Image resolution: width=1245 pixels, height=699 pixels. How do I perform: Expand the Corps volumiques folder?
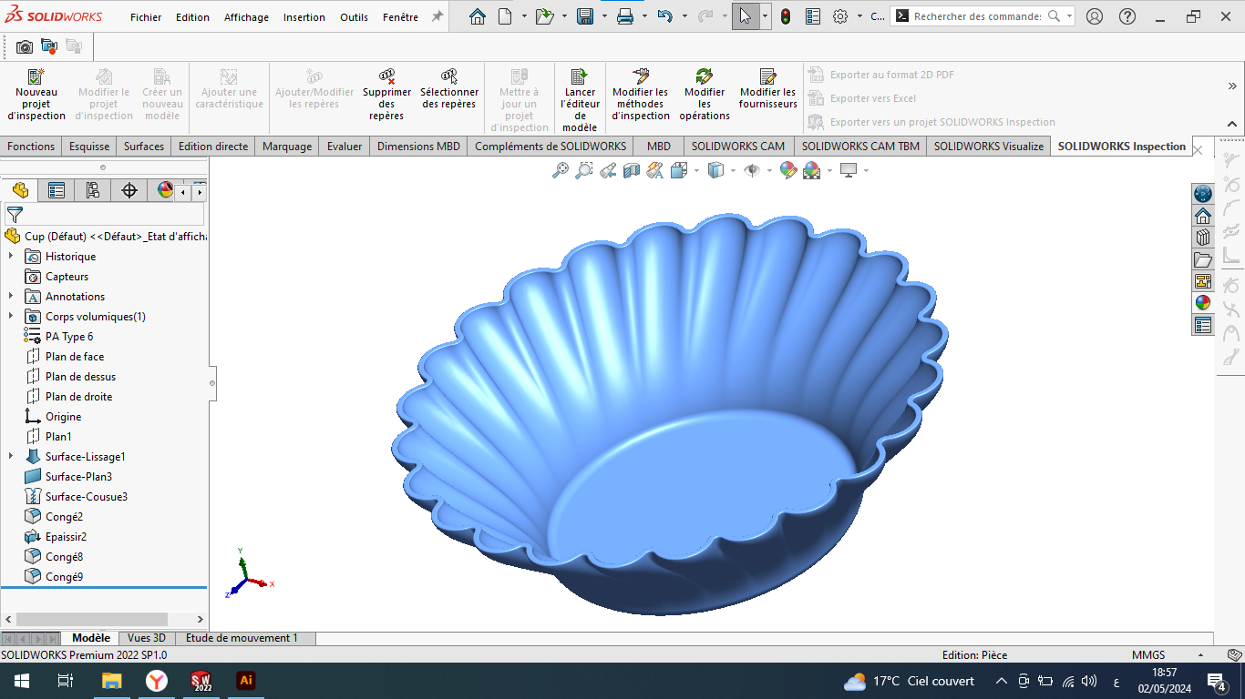pyautogui.click(x=9, y=316)
